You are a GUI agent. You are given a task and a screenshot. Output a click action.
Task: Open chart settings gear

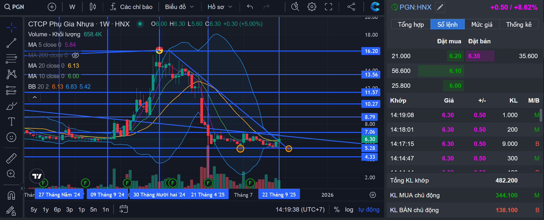pos(312,7)
